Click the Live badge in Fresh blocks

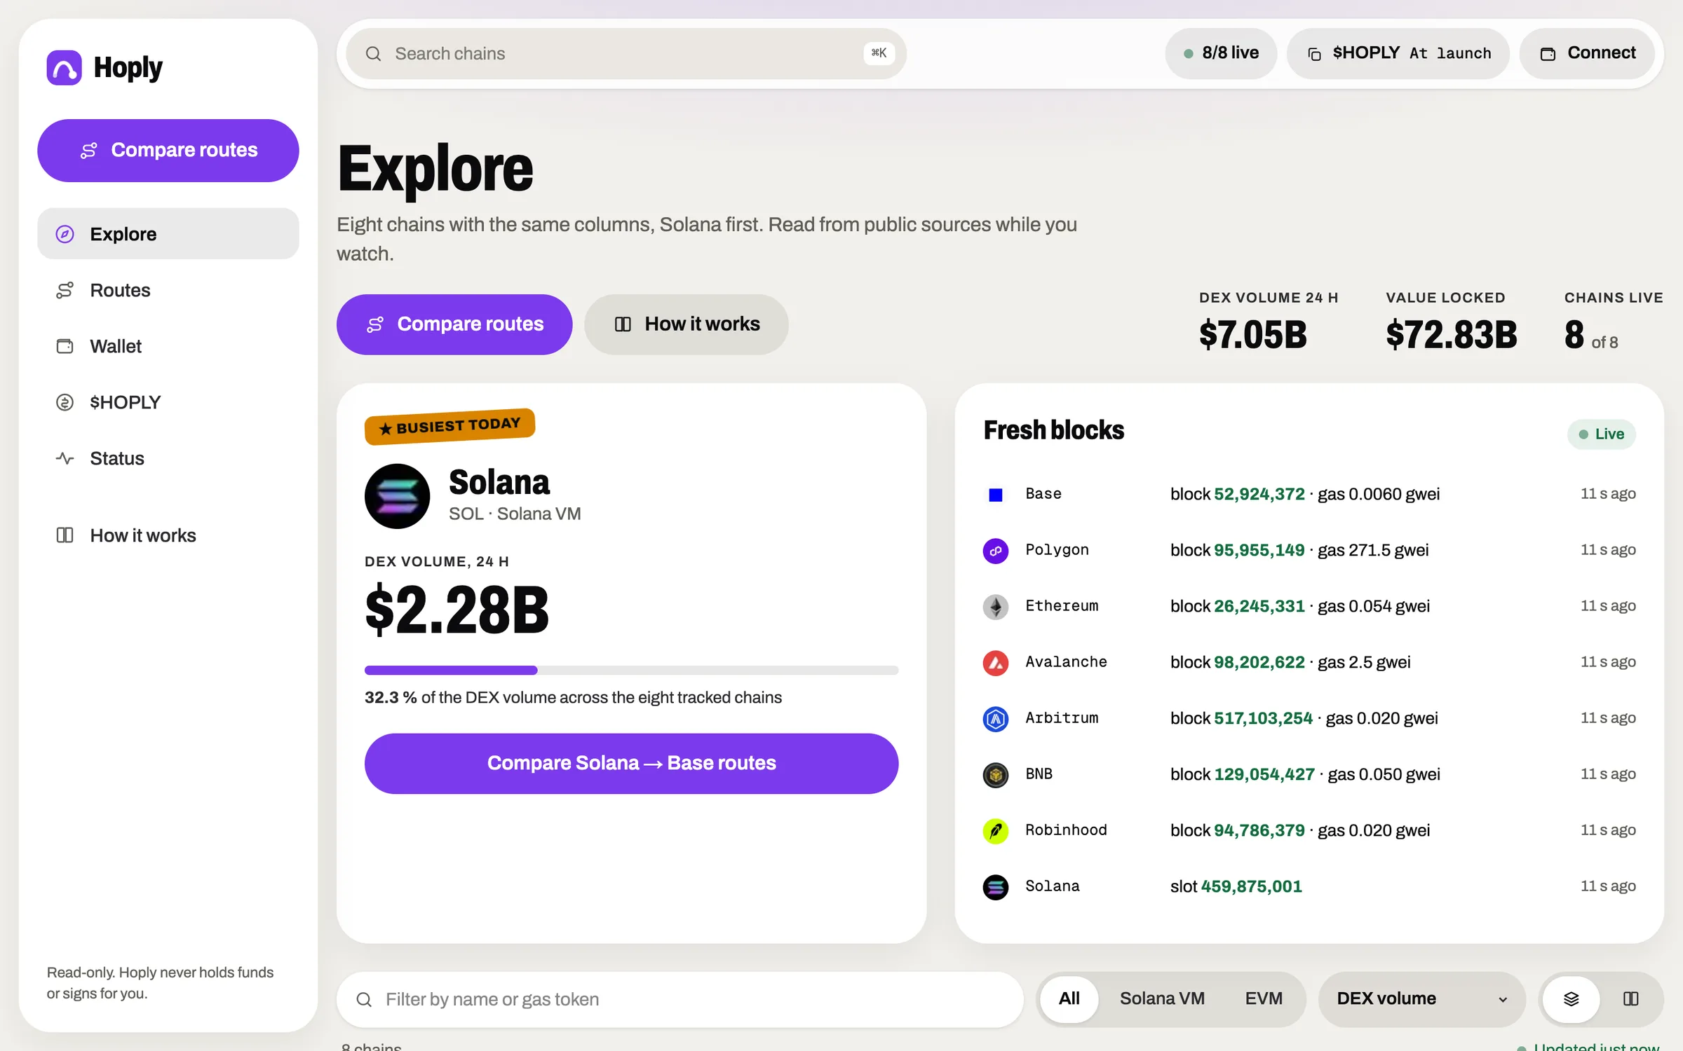[x=1602, y=434]
